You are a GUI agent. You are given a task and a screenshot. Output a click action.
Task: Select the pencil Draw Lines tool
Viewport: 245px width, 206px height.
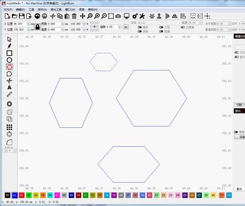9,46
